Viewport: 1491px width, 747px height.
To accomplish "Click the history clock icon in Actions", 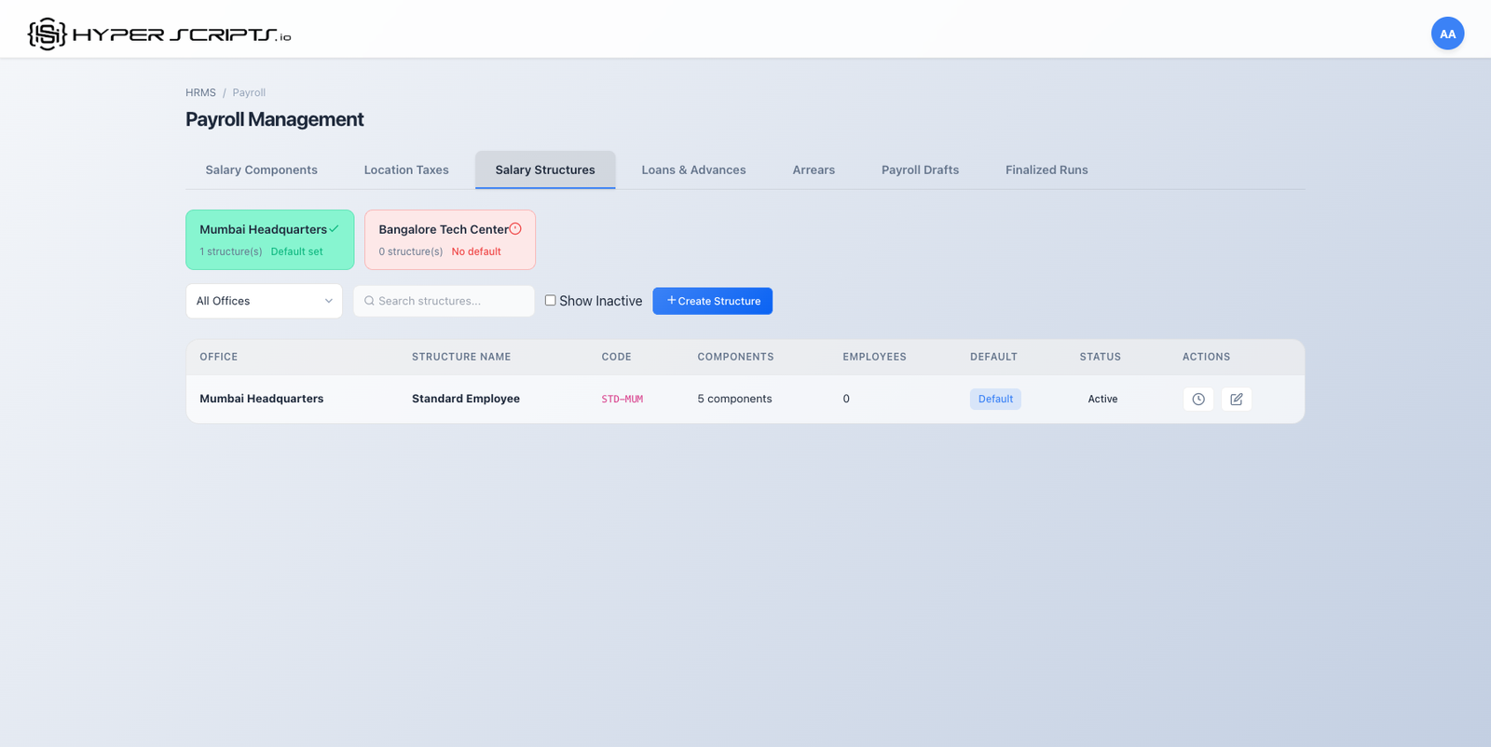I will 1198,399.
